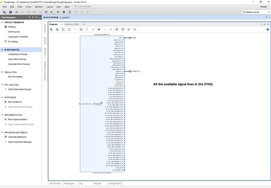
Task: Open the Default Layout dropdown
Action: (256, 12)
